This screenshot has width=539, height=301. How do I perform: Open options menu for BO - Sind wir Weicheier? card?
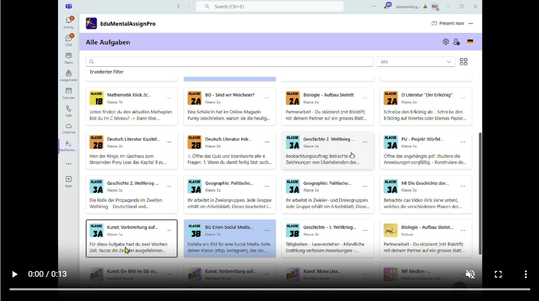point(267,98)
